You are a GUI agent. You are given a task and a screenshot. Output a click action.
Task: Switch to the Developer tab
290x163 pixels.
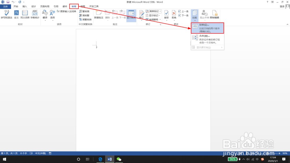pos(94,6)
